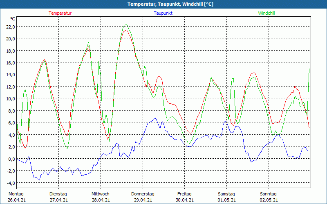
Task: Select the Donnerstag day label
Action: (143, 194)
